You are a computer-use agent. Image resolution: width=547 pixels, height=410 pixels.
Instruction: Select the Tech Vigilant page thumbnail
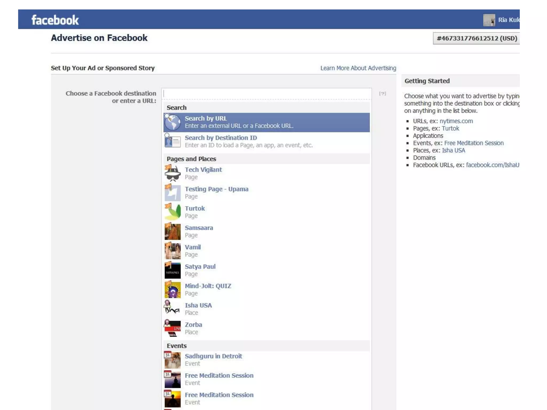(173, 173)
